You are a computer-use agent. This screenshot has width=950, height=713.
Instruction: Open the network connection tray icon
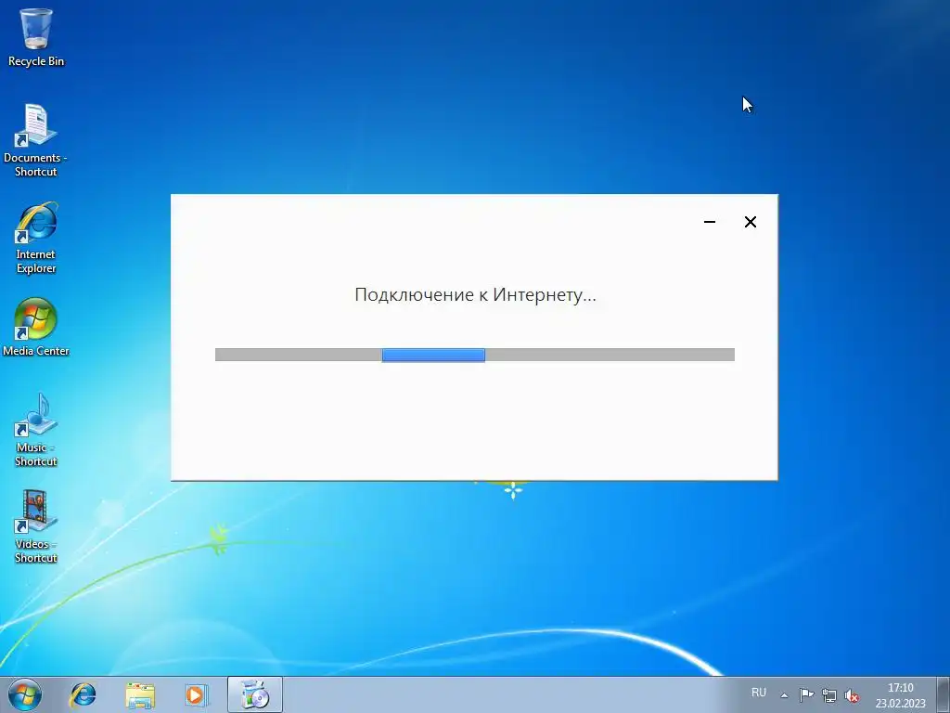(x=828, y=695)
